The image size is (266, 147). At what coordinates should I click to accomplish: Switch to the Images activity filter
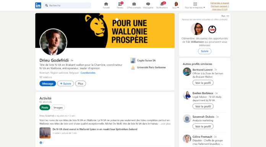[x=58, y=108]
